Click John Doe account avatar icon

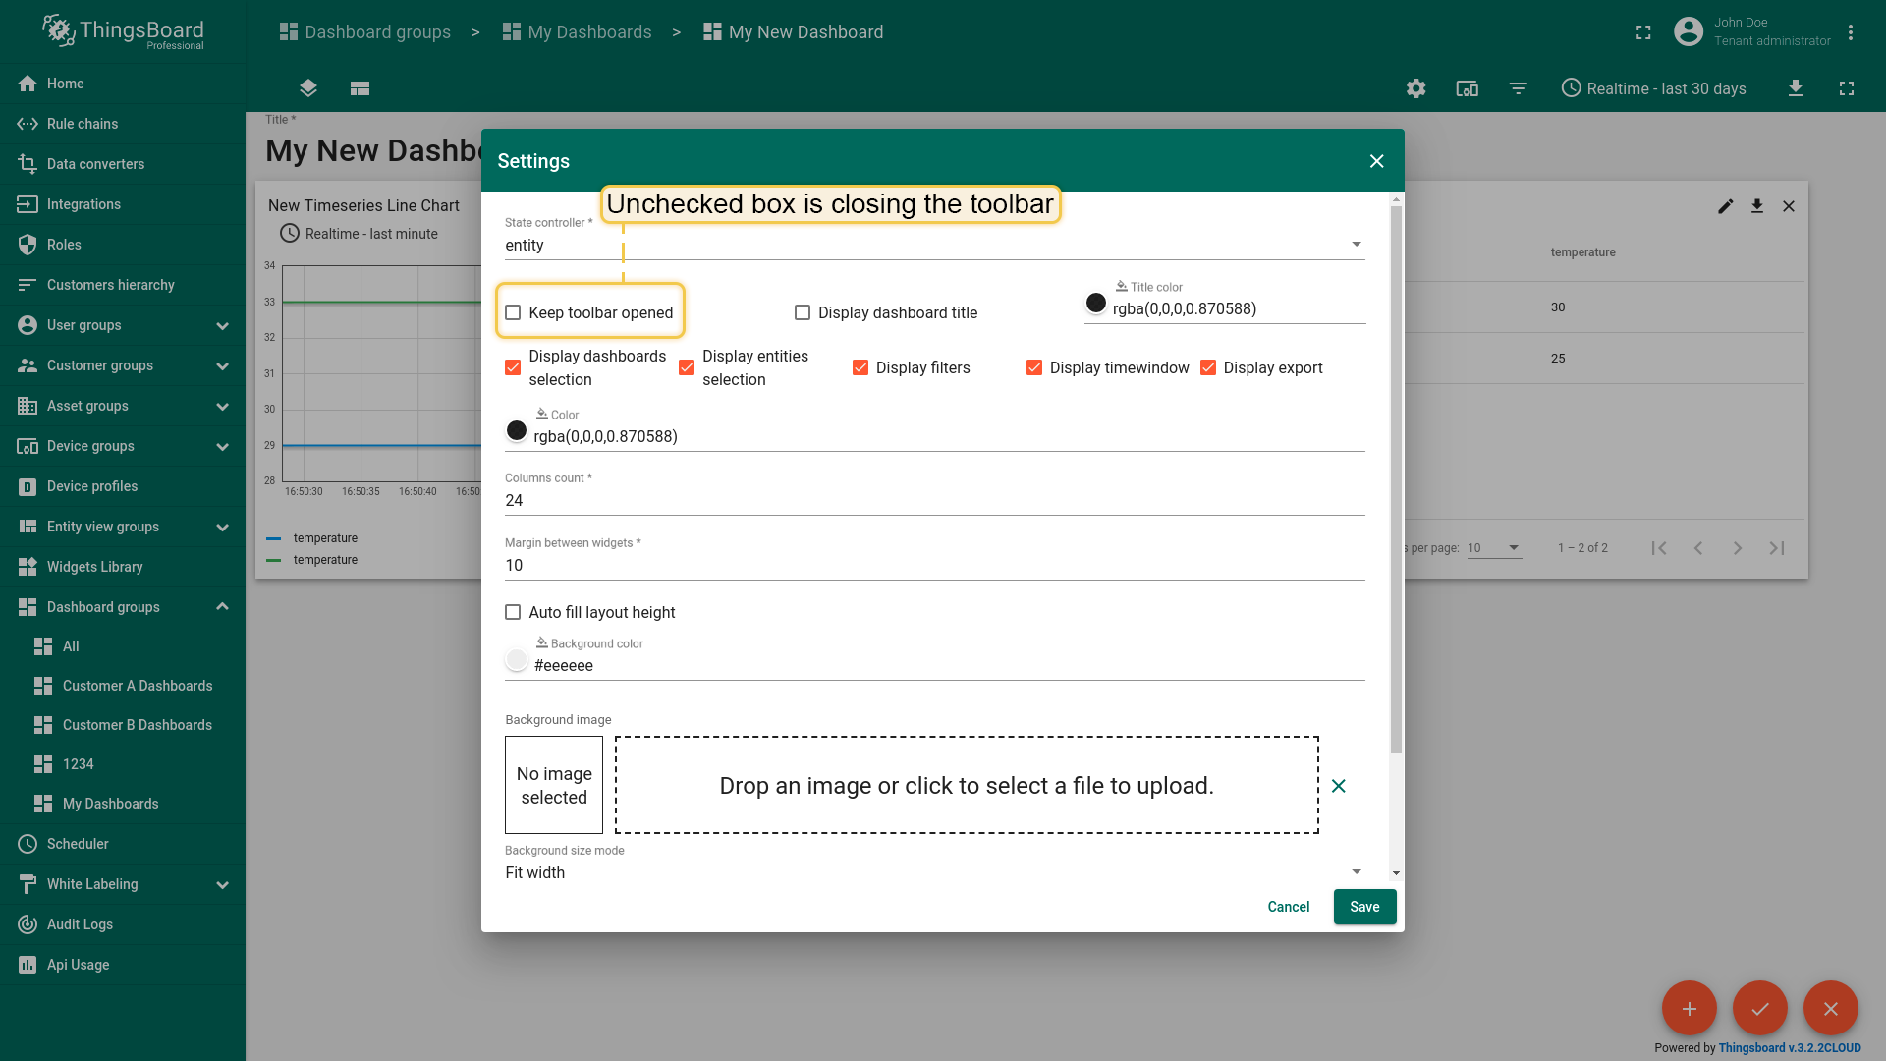1688,32
